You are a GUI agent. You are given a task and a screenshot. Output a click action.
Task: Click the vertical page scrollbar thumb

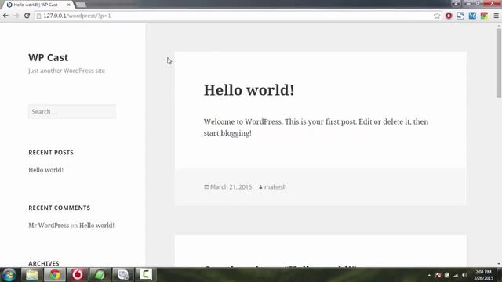pyautogui.click(x=499, y=63)
